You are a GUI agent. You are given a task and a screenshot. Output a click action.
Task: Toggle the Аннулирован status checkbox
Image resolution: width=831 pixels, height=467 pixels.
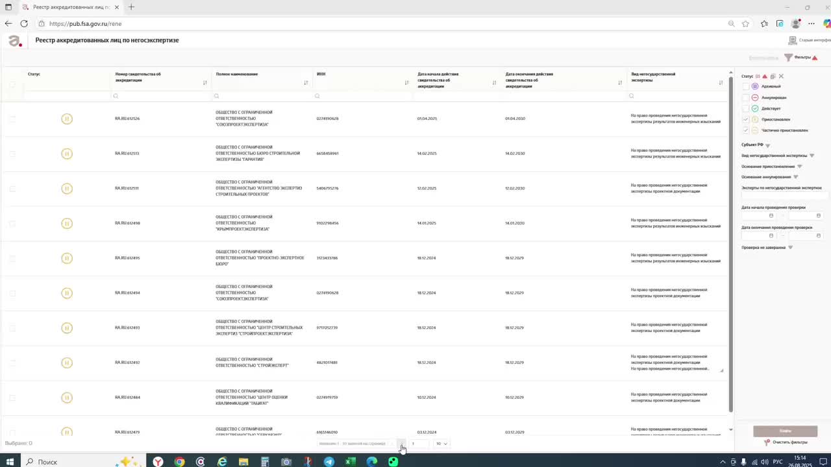[745, 97]
